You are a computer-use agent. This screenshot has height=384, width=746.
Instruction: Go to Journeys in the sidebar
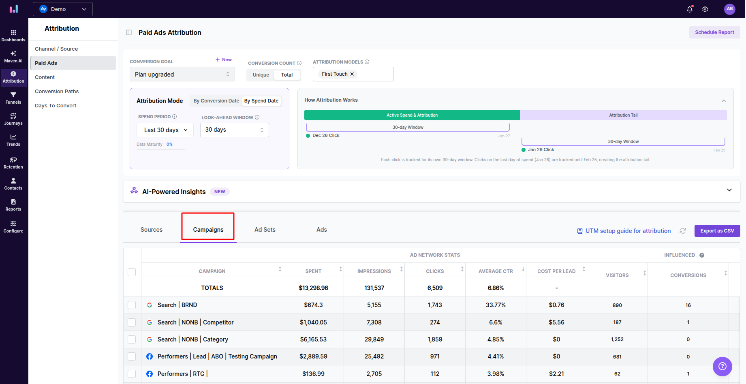coord(13,119)
